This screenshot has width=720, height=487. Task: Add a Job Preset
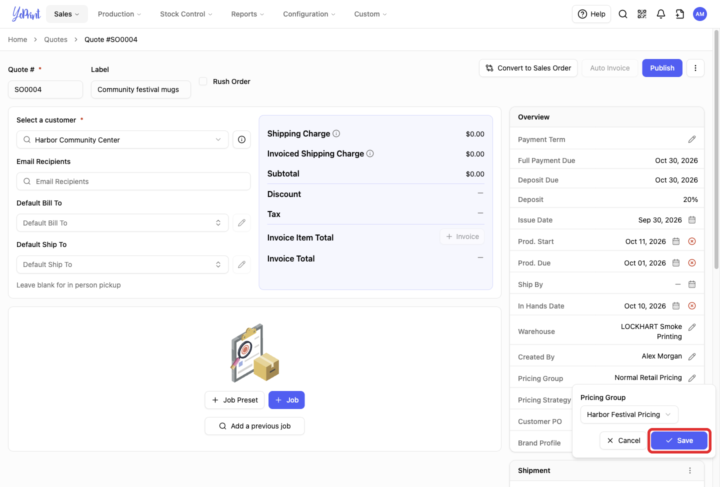tap(234, 400)
